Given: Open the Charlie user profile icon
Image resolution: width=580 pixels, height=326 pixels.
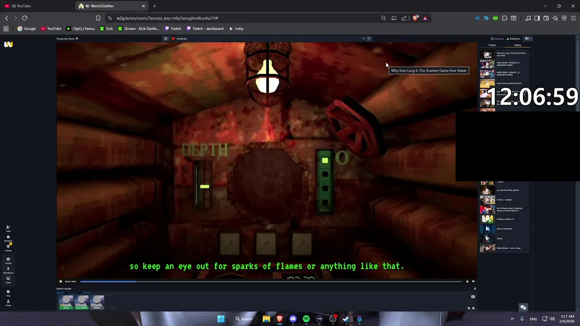Looking at the screenshot, I should point(8,302).
